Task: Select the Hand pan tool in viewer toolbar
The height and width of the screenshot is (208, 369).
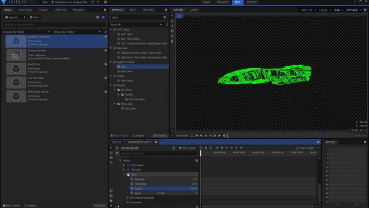Action: (172, 21)
